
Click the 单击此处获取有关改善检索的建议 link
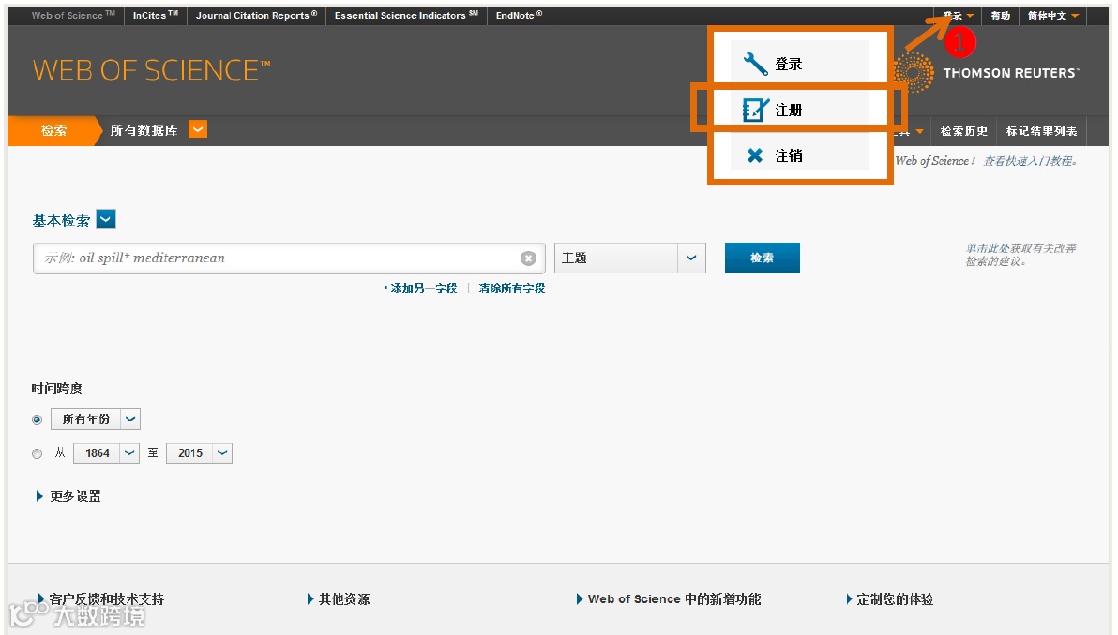(1021, 255)
